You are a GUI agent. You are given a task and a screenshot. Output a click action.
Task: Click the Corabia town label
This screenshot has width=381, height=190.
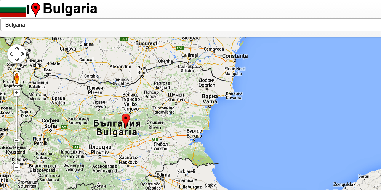point(91,76)
